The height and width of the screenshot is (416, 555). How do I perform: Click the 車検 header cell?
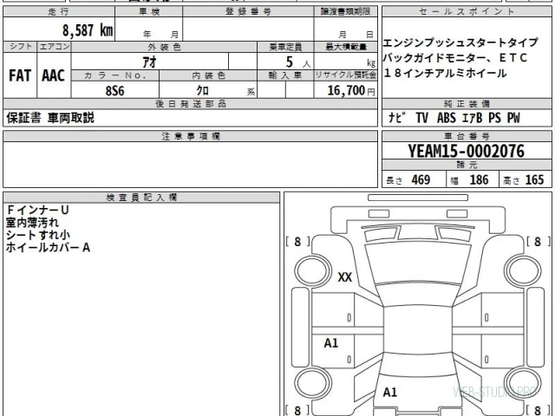coord(149,11)
